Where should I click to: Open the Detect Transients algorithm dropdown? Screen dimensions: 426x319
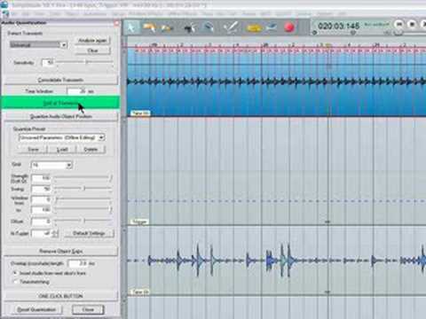pyautogui.click(x=38, y=45)
